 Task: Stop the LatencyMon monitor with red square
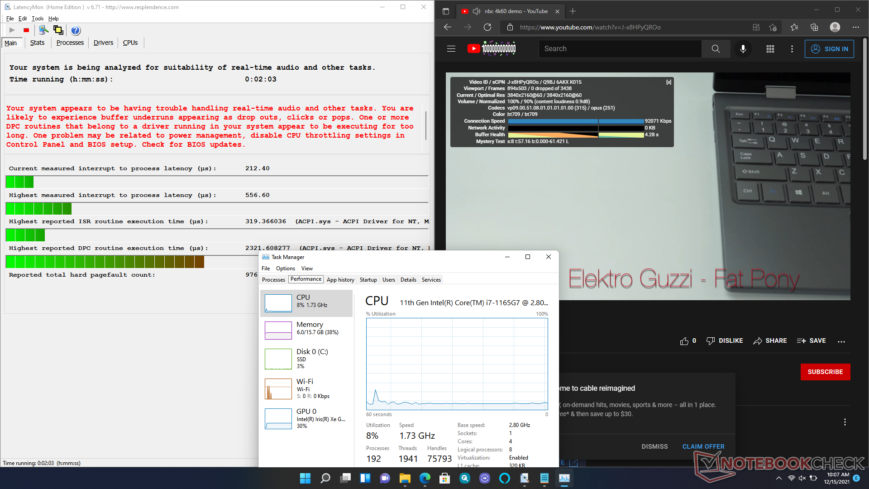(26, 30)
